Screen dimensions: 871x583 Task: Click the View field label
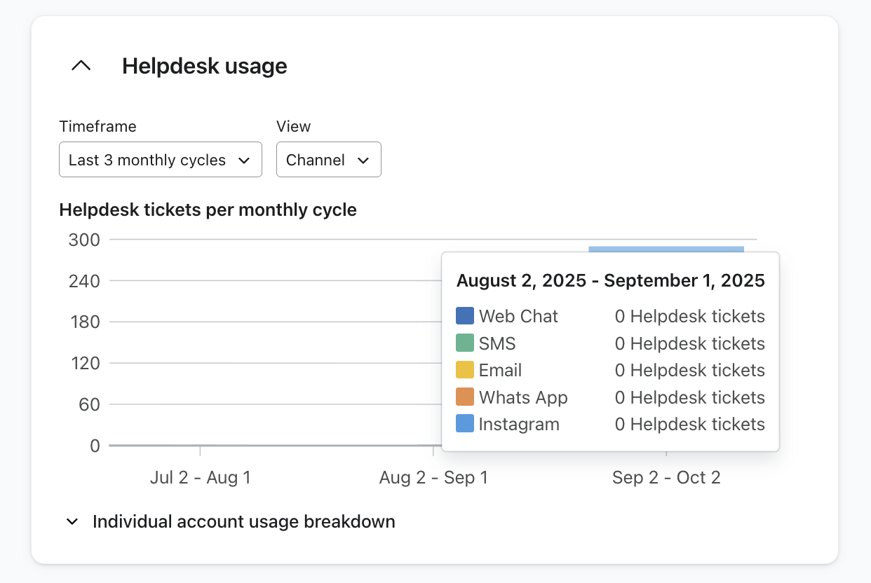pos(293,126)
